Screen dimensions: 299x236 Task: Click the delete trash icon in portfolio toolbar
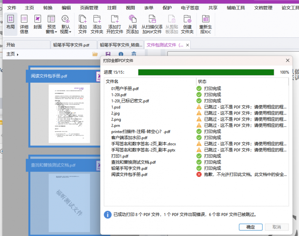pos(133,55)
